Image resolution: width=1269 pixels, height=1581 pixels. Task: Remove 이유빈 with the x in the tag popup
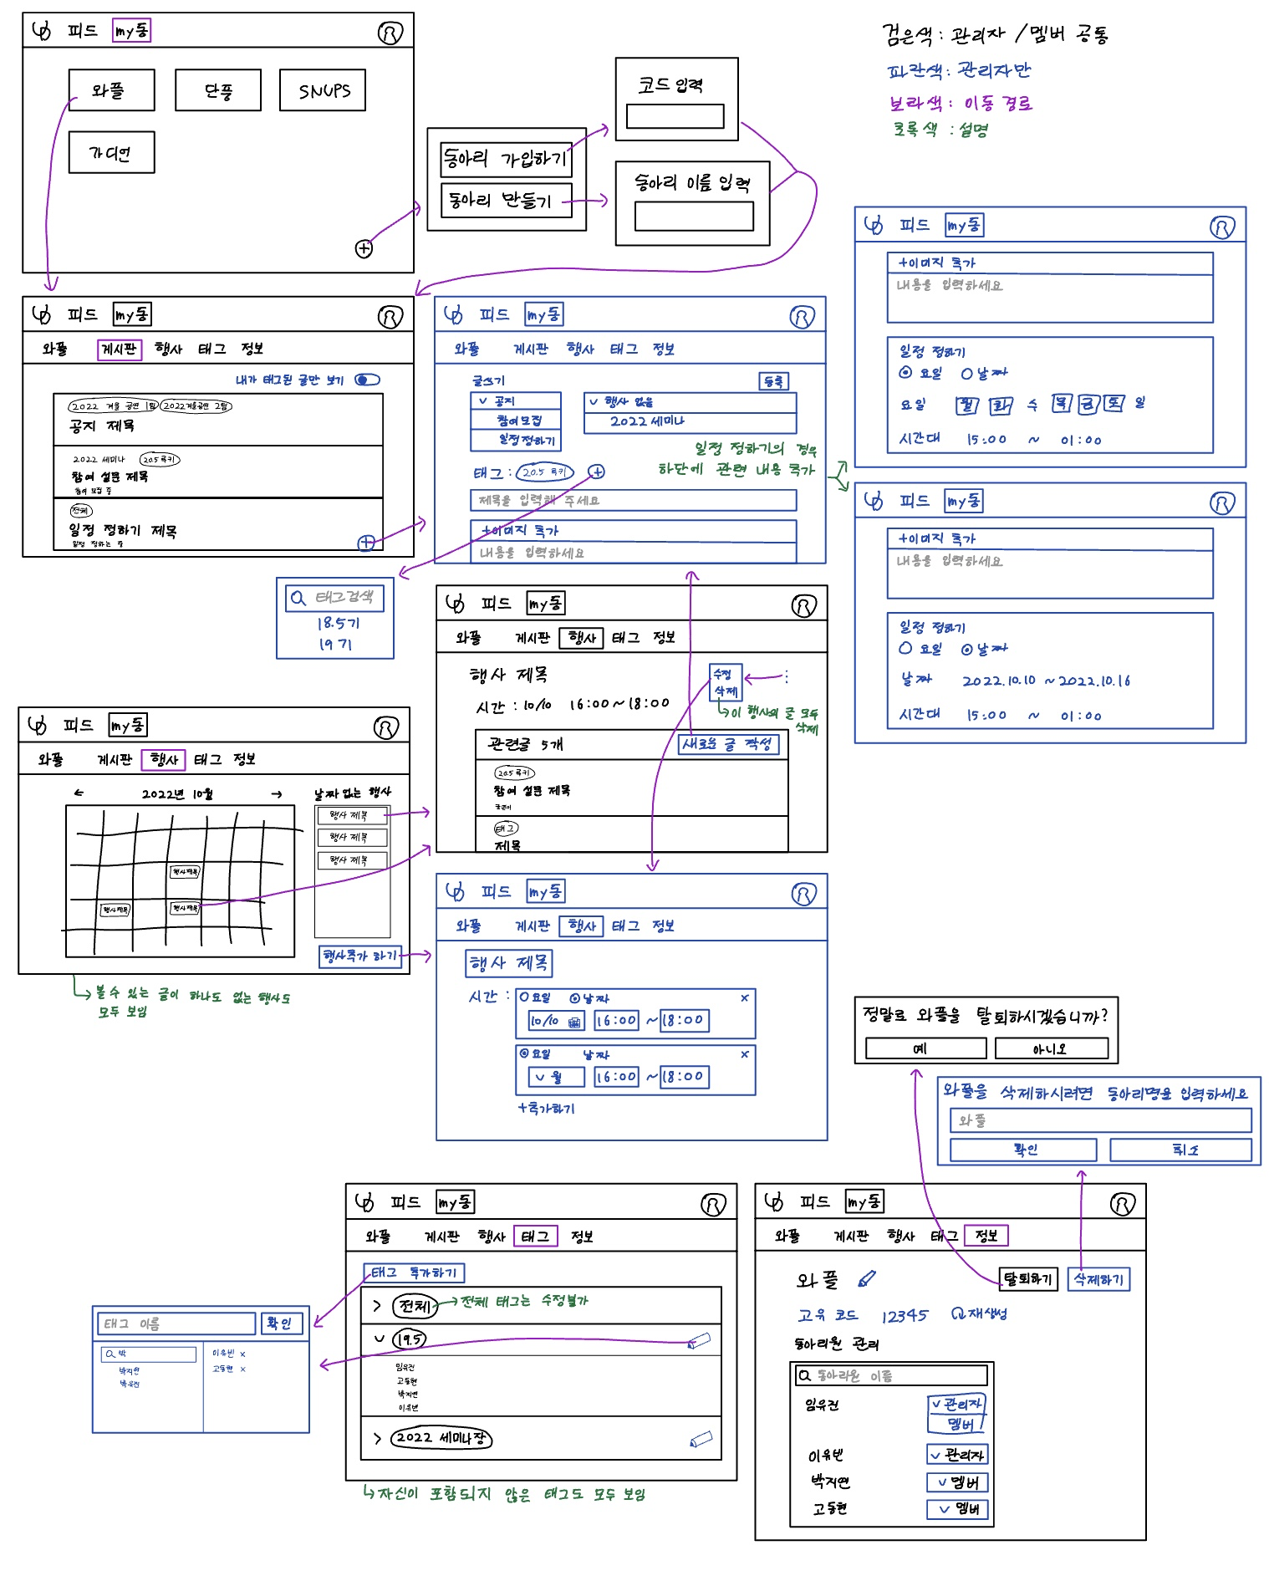242,1354
